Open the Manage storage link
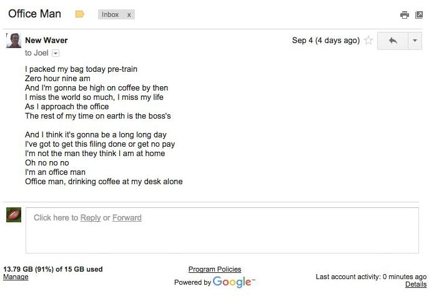Screen dimensions: 434x301 (x=16, y=277)
